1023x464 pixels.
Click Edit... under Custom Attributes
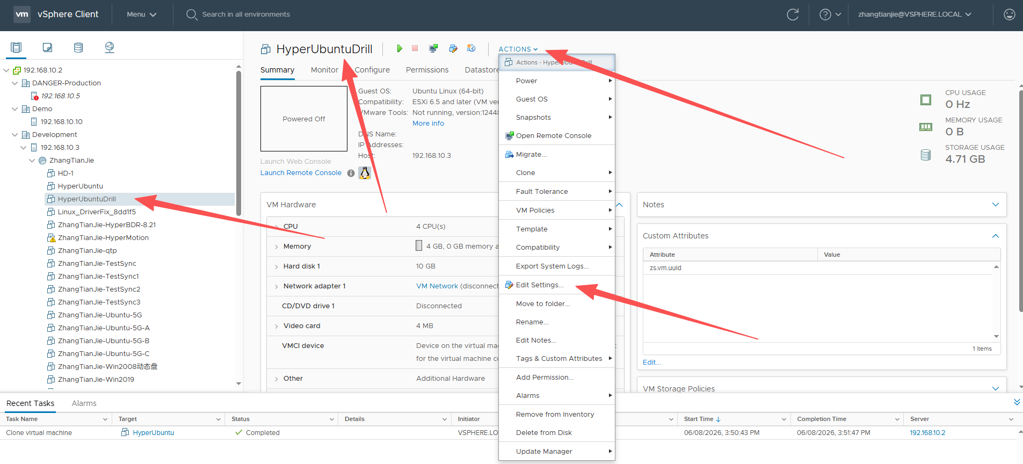tap(651, 363)
